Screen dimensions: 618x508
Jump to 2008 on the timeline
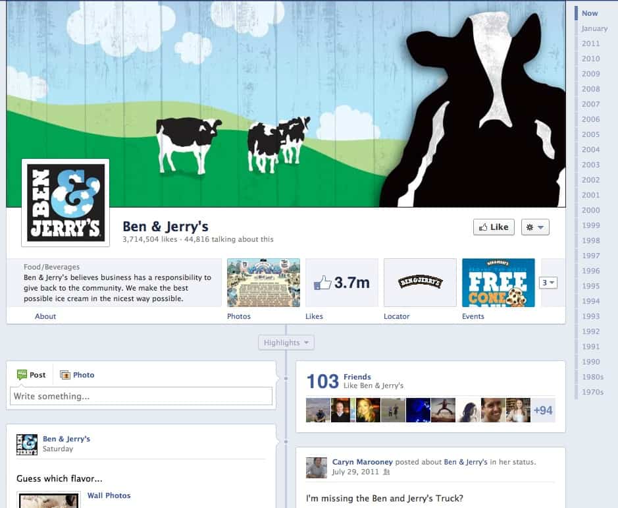click(x=591, y=89)
